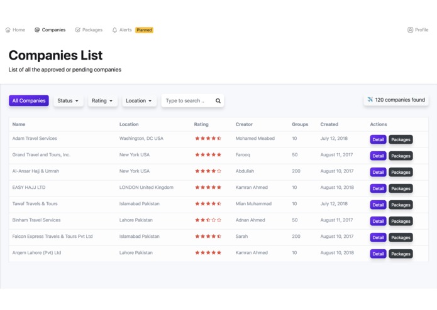Image resolution: width=437 pixels, height=310 pixels.
Task: Focus the Type to search field
Action: click(x=192, y=100)
